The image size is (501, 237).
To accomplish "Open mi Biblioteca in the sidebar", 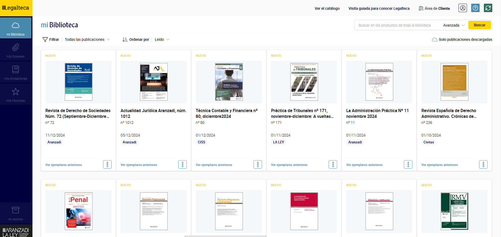I will pyautogui.click(x=16, y=28).
